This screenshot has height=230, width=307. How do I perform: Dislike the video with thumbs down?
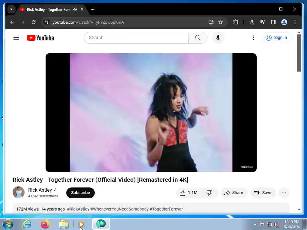point(209,193)
